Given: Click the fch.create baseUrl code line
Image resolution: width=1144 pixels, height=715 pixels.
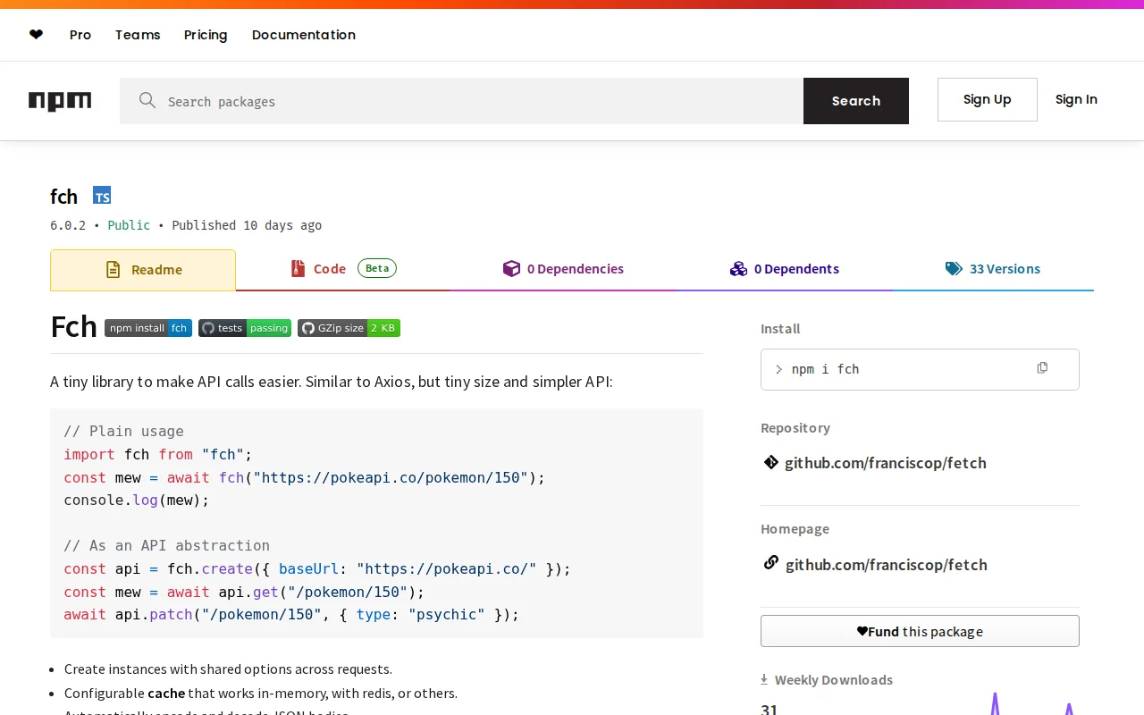Looking at the screenshot, I should (317, 568).
